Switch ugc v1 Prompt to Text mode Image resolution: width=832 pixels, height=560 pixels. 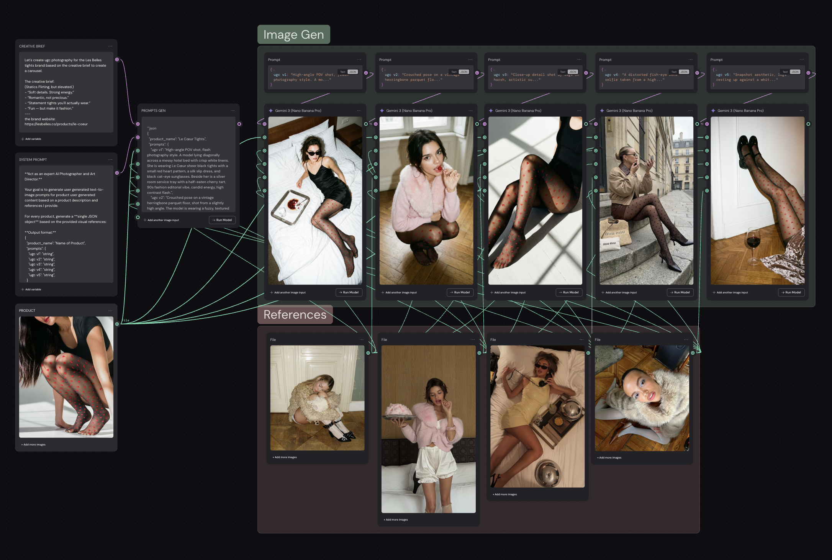click(343, 72)
